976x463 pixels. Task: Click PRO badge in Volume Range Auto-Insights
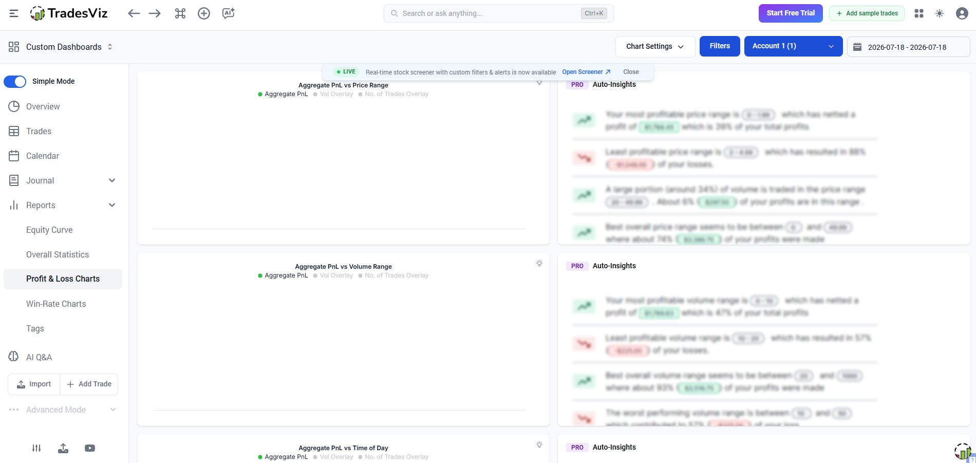pyautogui.click(x=577, y=266)
